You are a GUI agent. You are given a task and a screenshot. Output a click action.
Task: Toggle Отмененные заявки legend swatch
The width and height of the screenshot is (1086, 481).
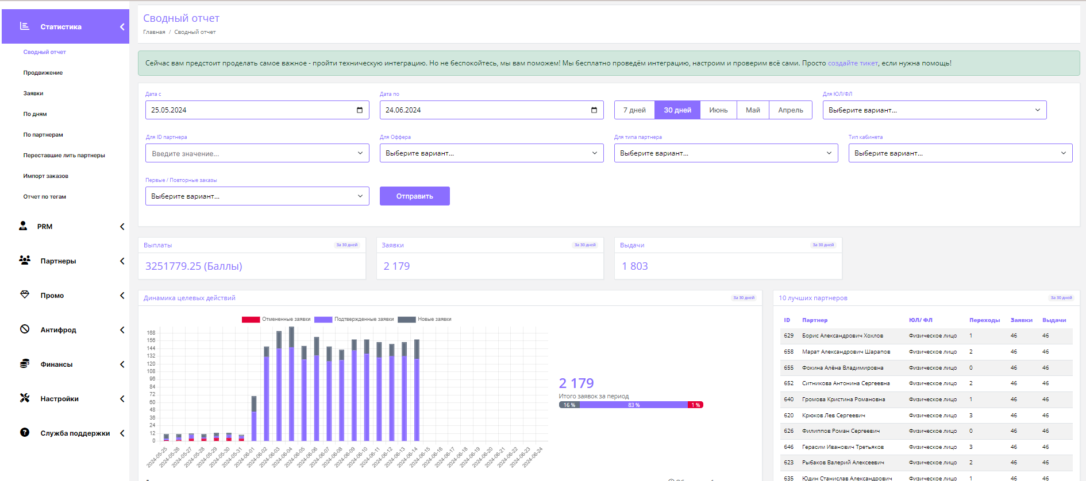click(x=251, y=319)
